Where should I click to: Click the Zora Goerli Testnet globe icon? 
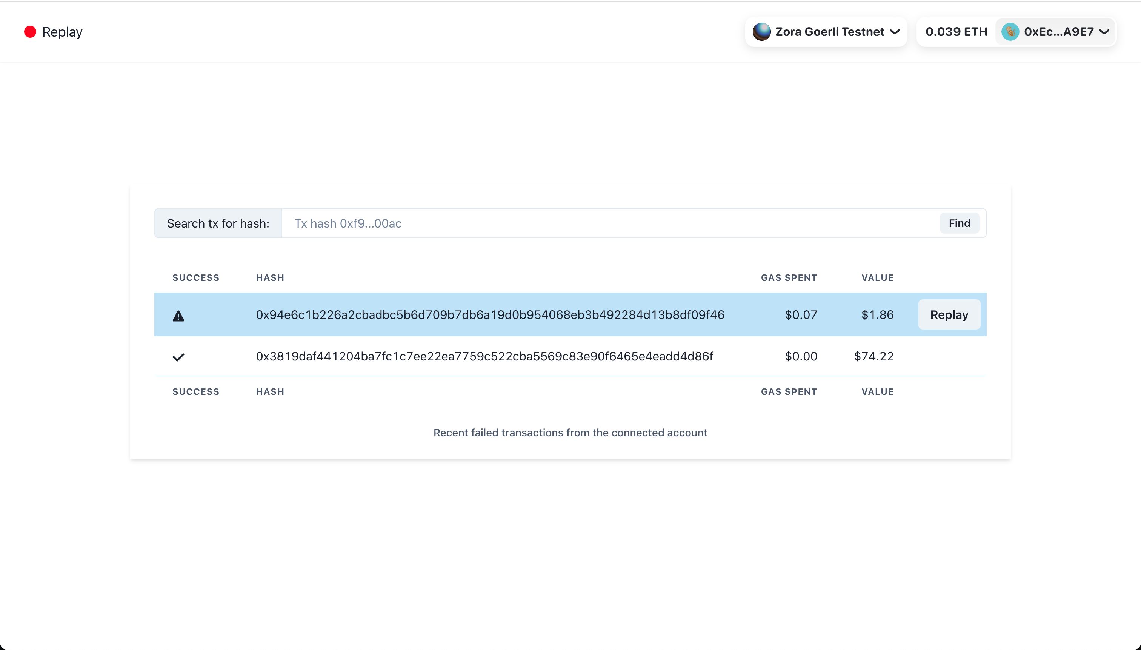point(761,32)
